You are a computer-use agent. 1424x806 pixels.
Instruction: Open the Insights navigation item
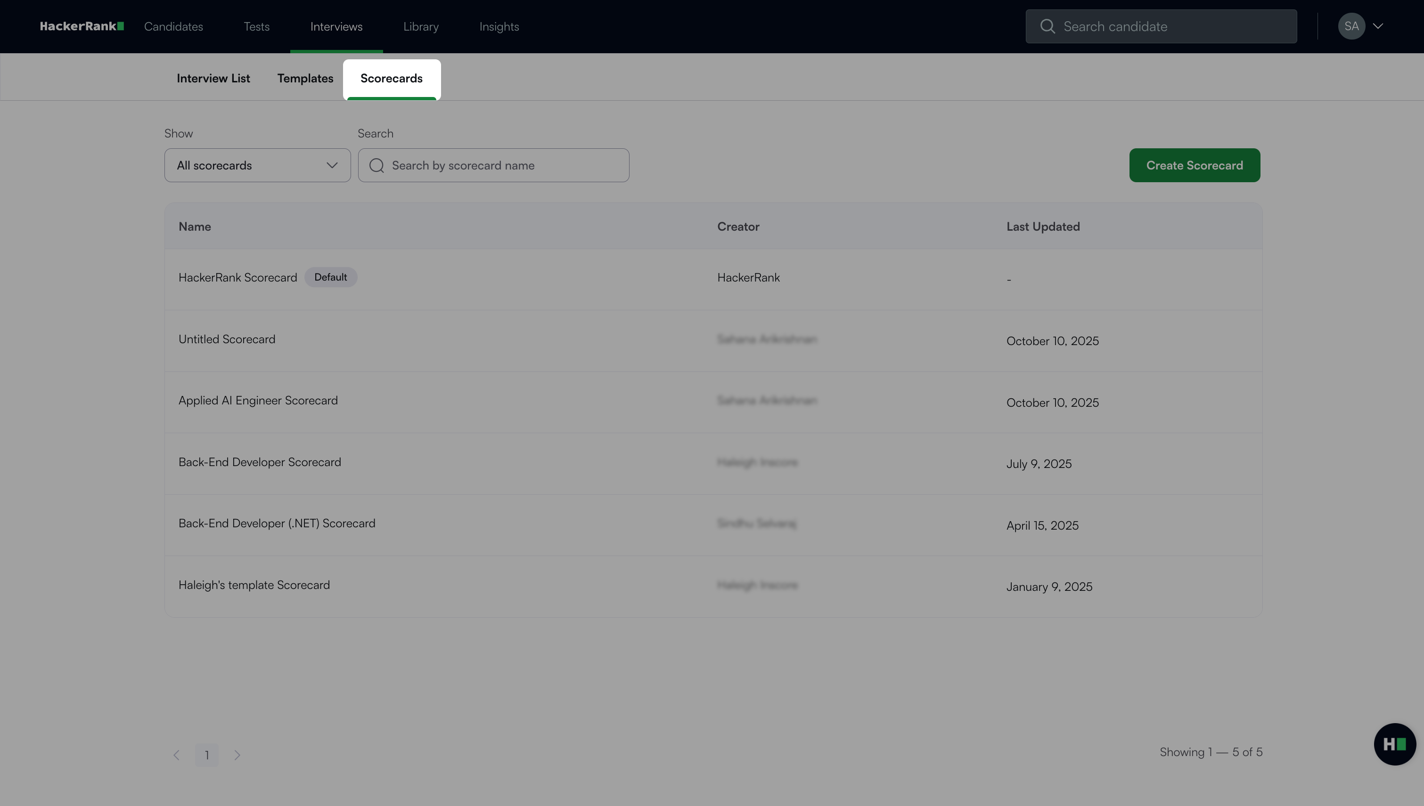pos(499,26)
